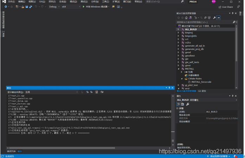Expand the ALL_BUILD project node
Viewport: 245px width, 158px height.
179,29
